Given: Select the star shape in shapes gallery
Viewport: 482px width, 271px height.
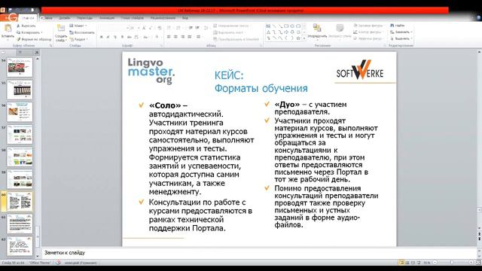Looking at the screenshot, I should pos(298,38).
